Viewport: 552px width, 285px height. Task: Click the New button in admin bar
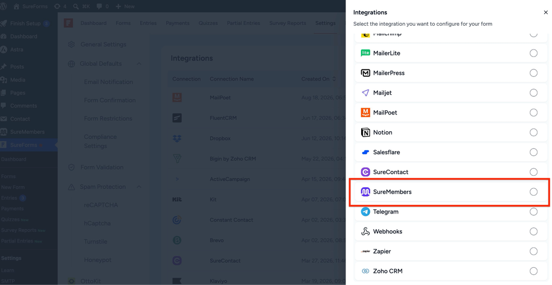(125, 6)
